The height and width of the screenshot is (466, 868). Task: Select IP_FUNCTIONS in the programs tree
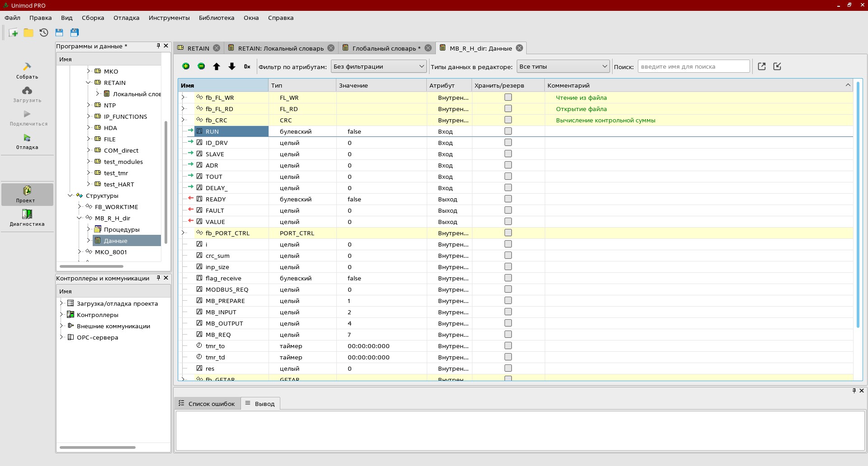(x=125, y=116)
